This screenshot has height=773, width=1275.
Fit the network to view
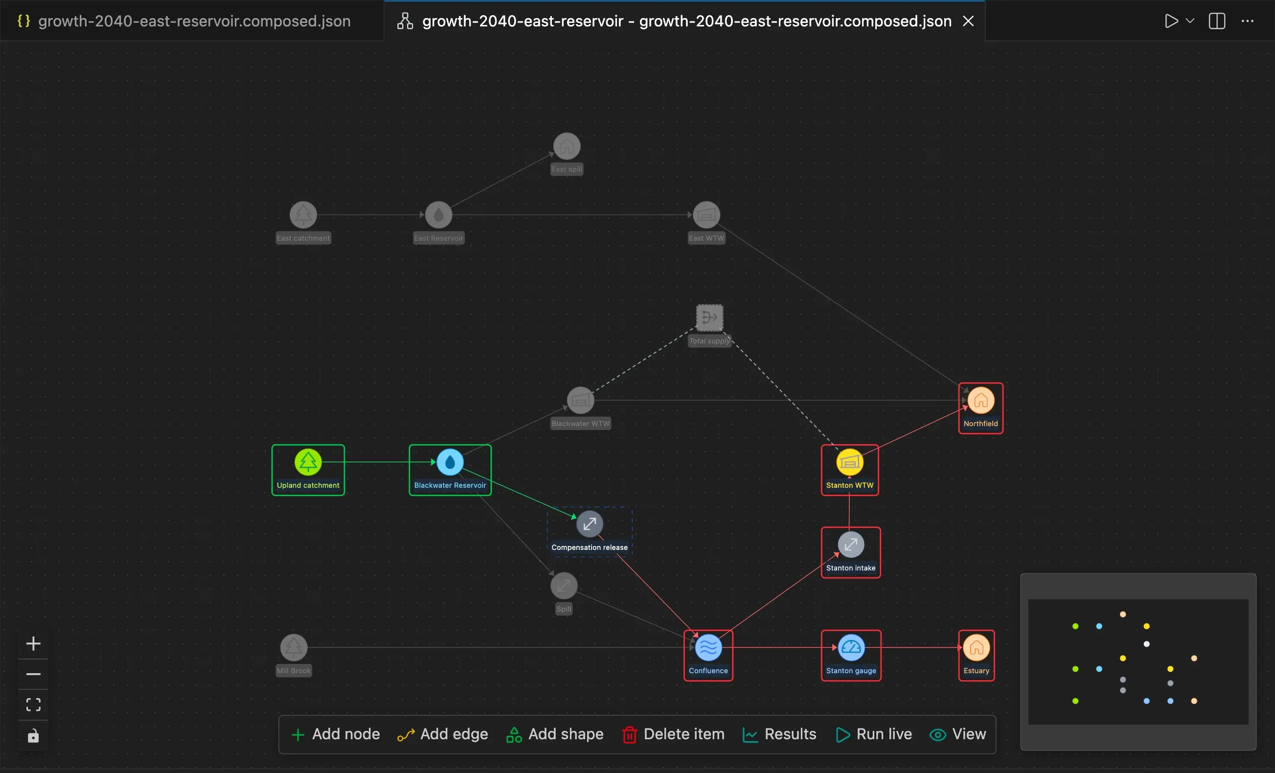coord(33,705)
